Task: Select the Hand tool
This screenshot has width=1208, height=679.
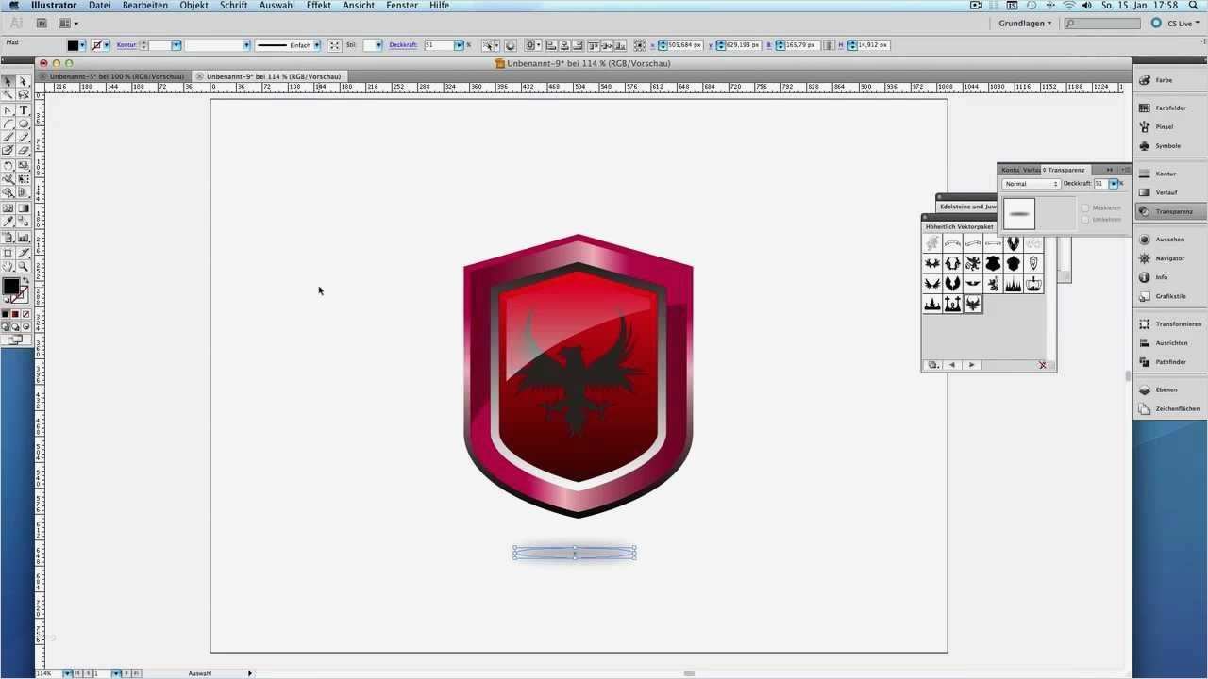Action: click(8, 267)
